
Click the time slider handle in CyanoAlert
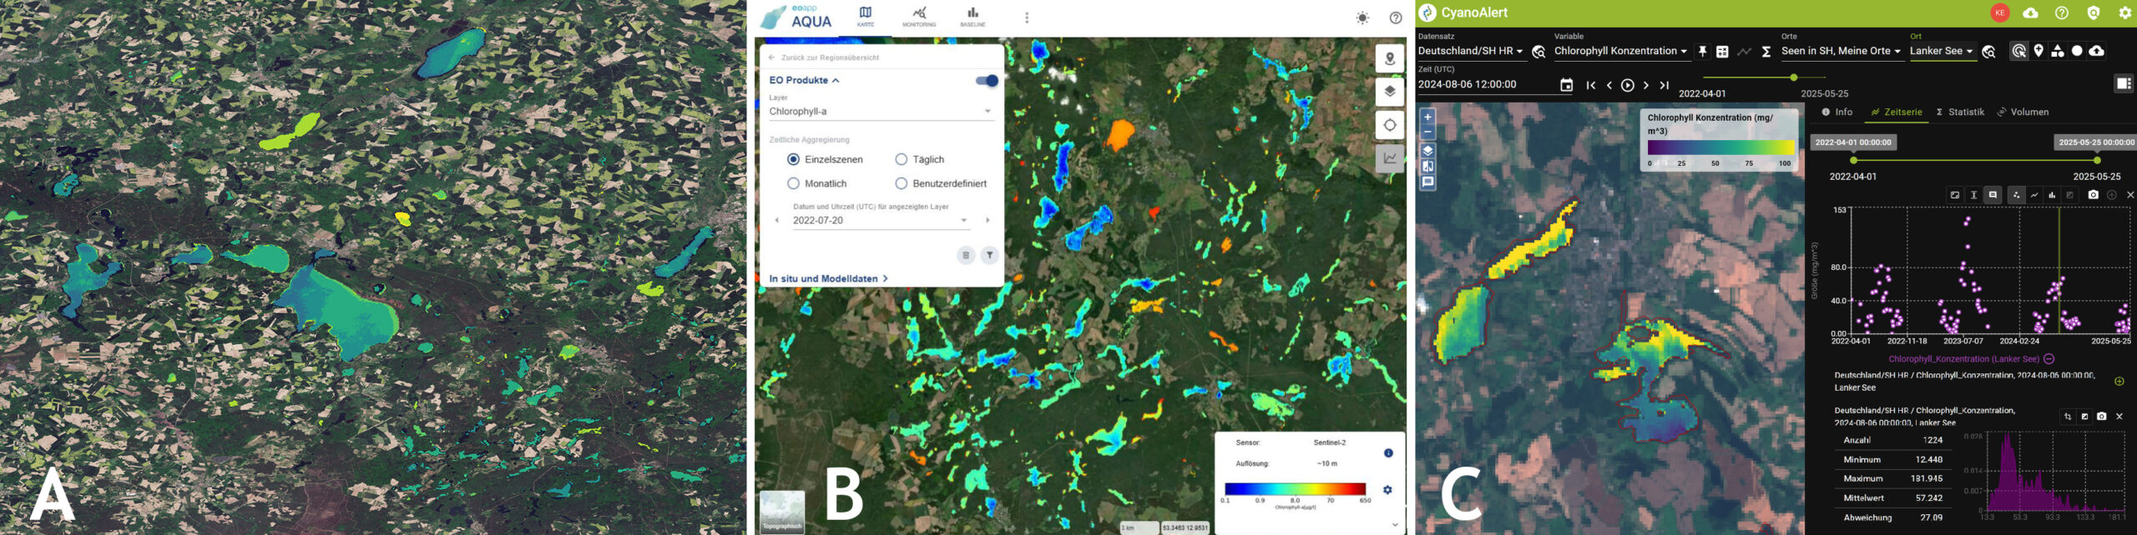tap(1793, 77)
